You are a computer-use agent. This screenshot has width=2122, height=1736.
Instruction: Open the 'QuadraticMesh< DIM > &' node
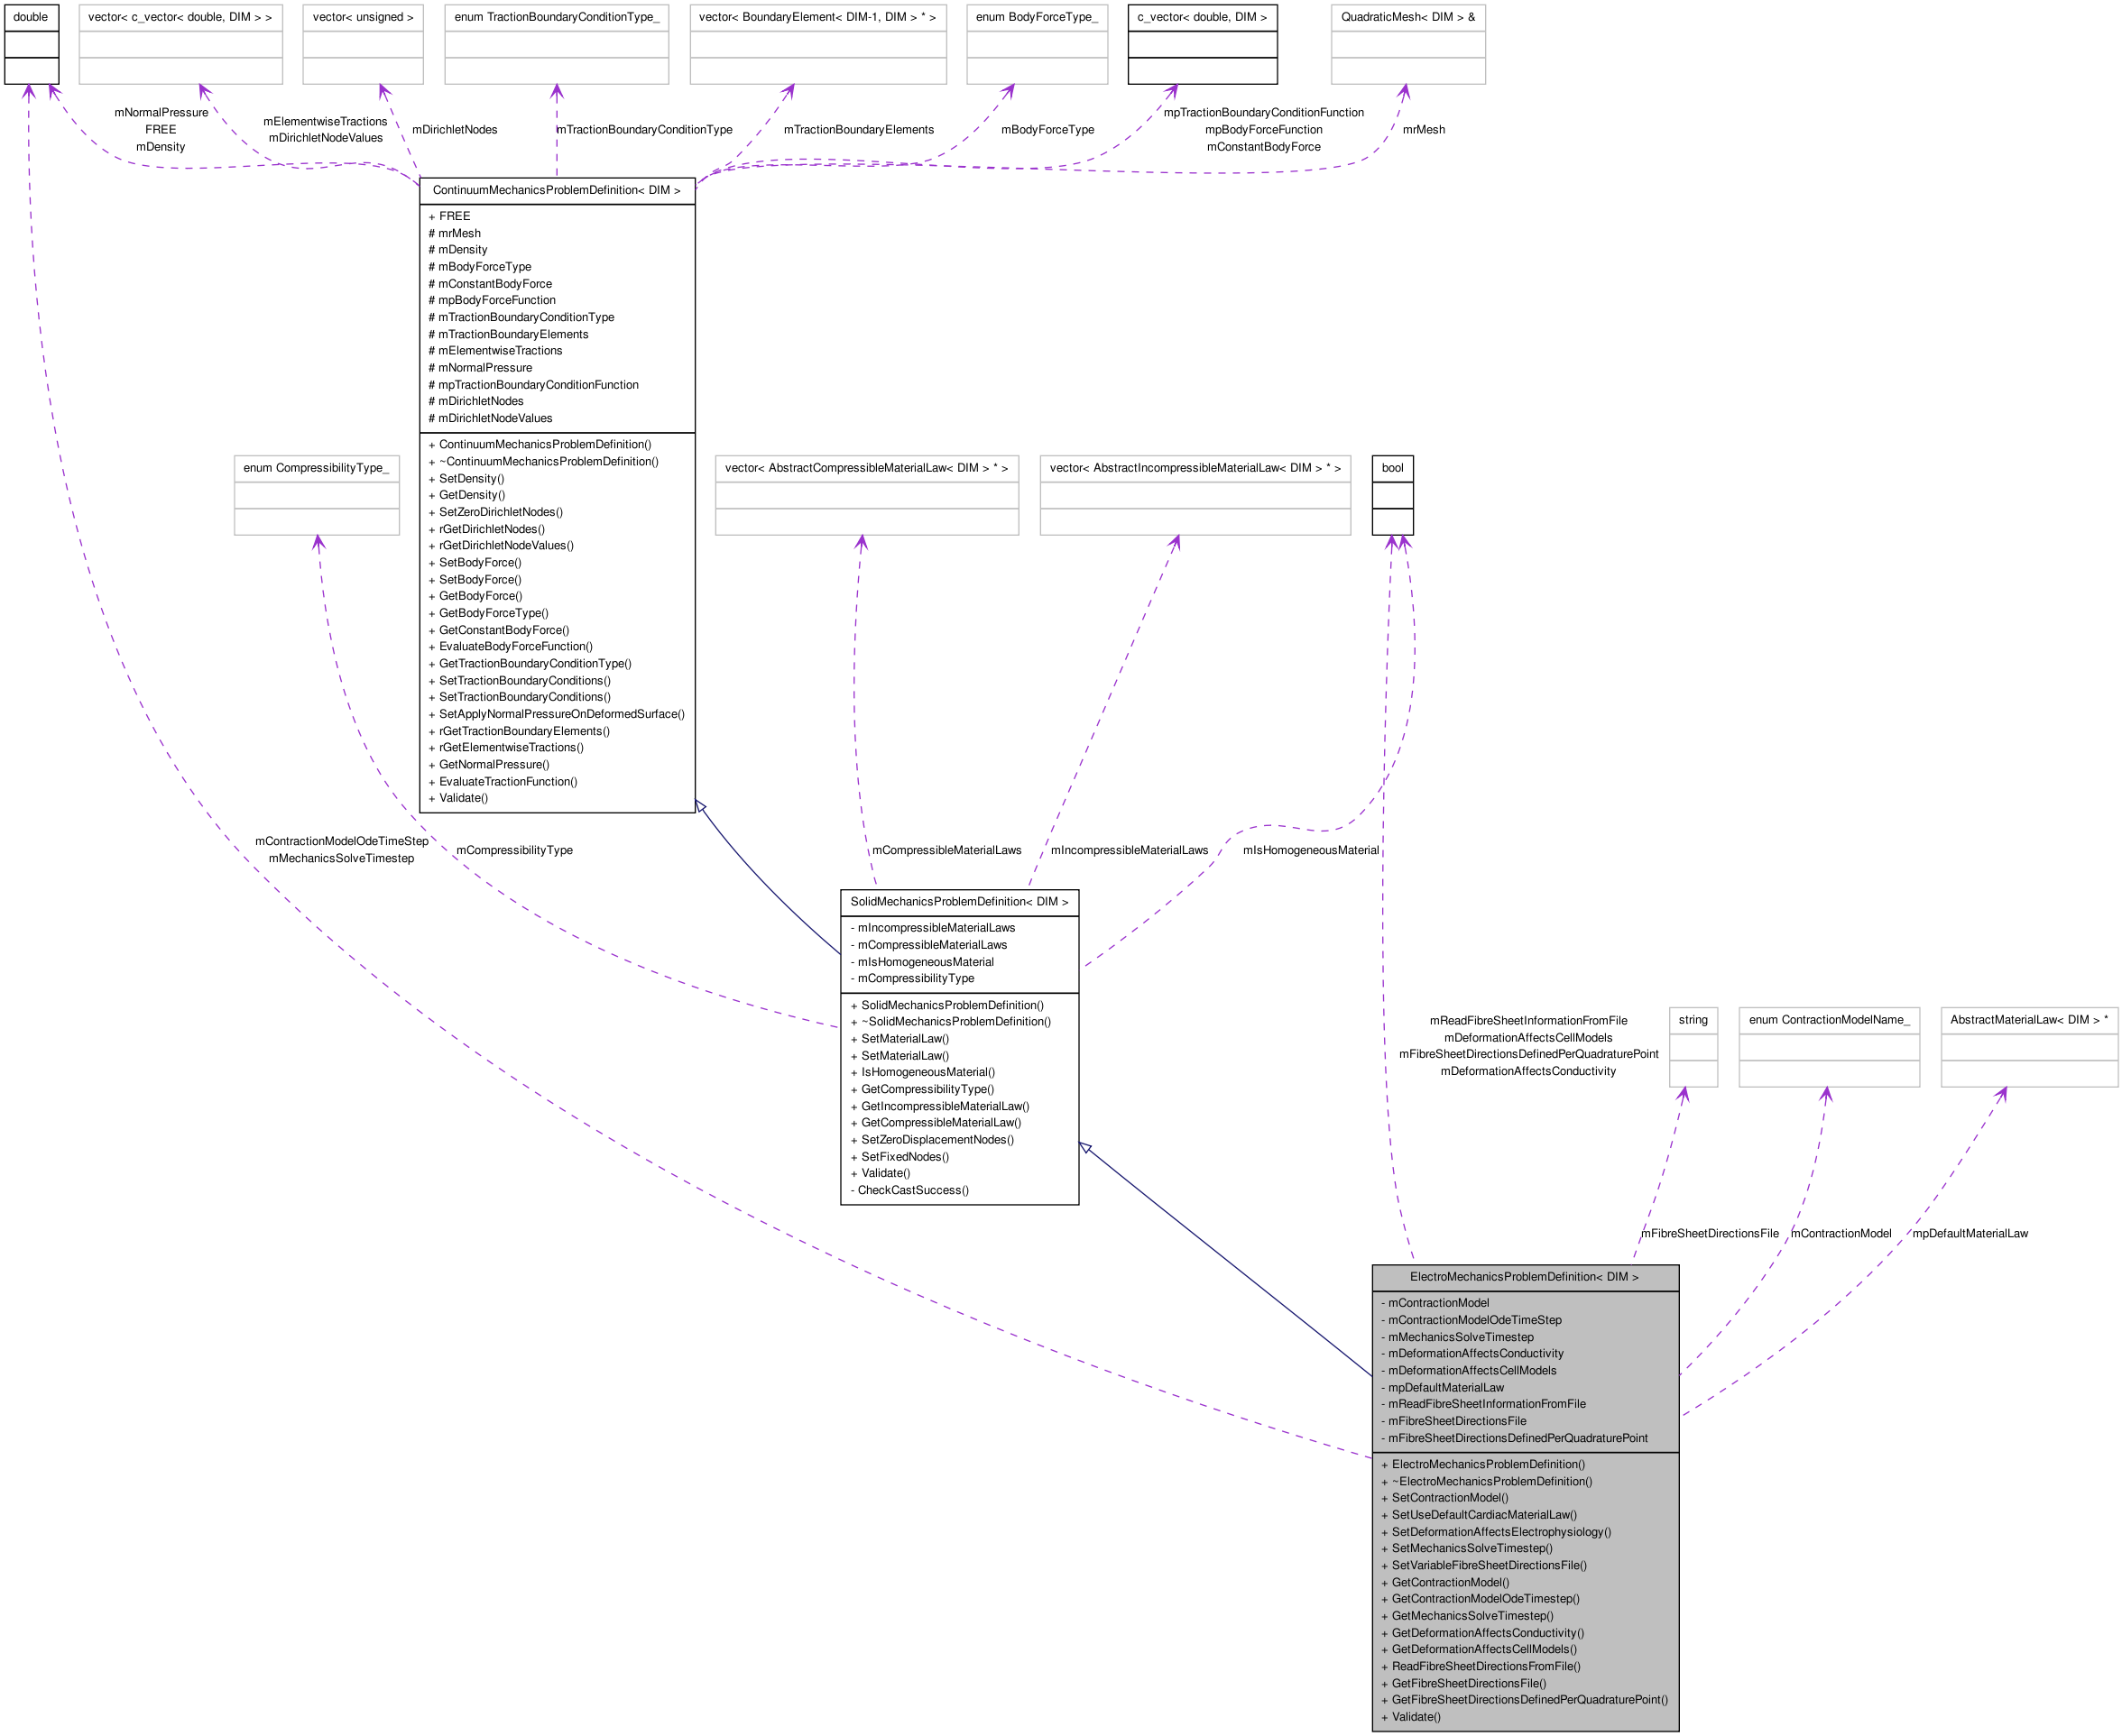pyautogui.click(x=1407, y=45)
